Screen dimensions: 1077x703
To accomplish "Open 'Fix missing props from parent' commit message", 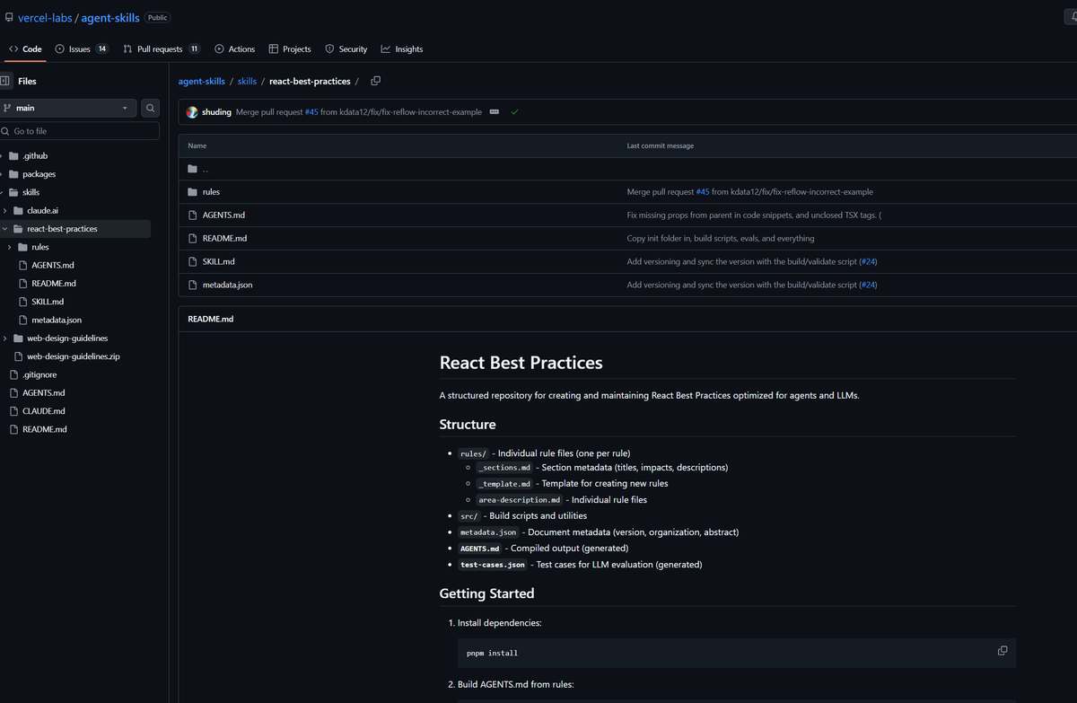I will 752,215.
